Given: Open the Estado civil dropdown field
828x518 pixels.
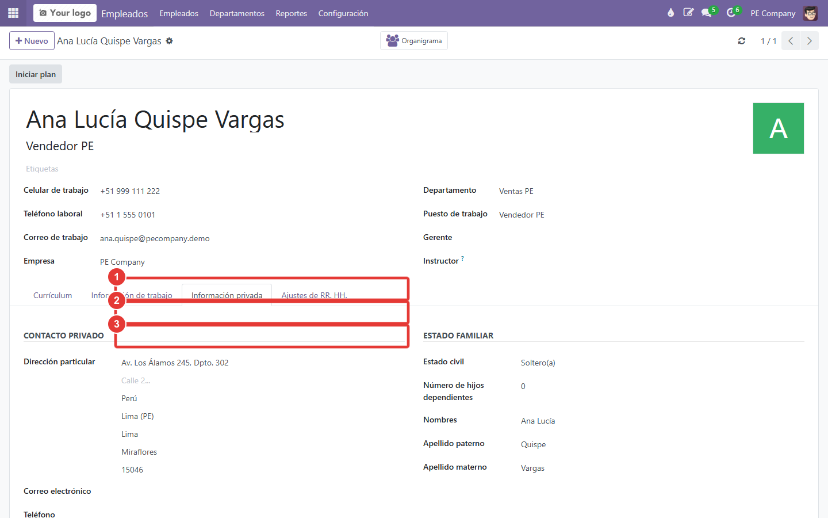Looking at the screenshot, I should (661, 363).
